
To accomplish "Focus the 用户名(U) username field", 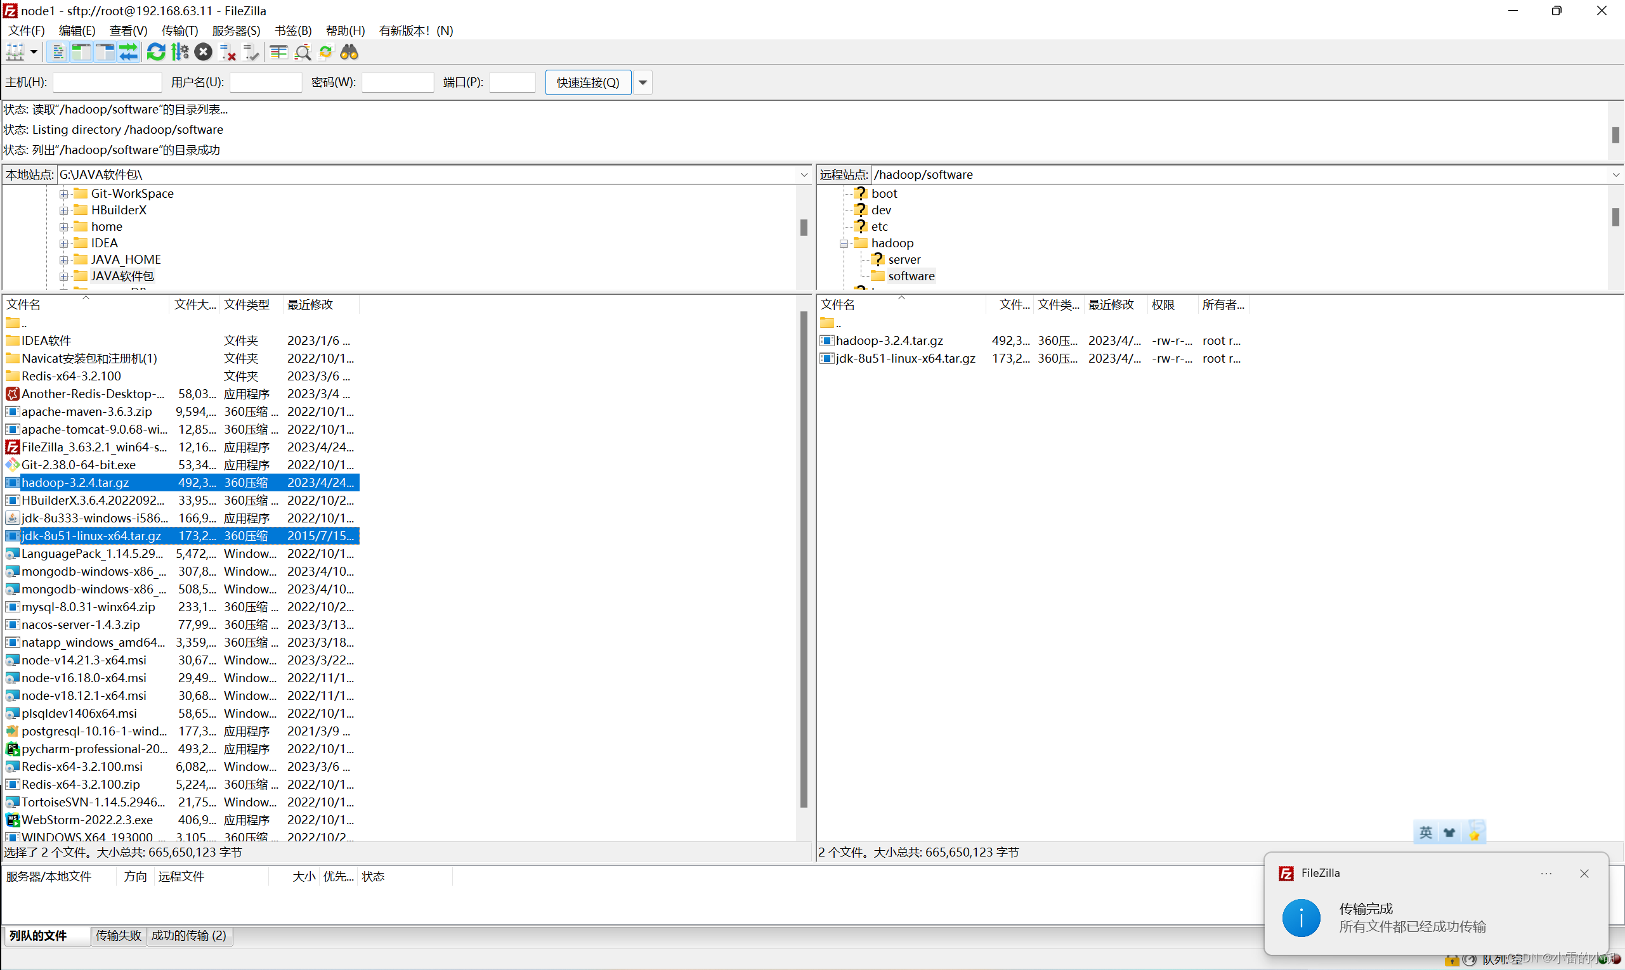I will 266,82.
